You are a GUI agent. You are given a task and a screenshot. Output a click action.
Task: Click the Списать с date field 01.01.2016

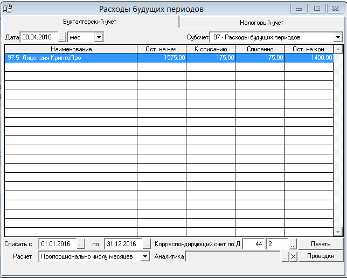click(x=58, y=244)
